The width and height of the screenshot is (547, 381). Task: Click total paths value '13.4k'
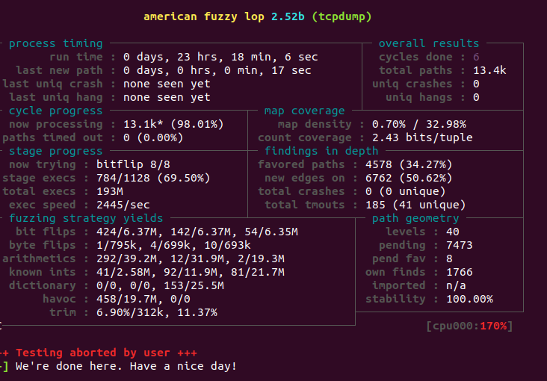point(489,70)
